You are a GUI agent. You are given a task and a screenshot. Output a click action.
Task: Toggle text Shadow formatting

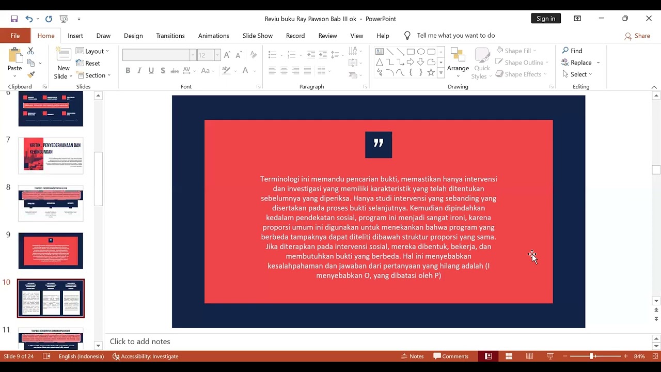point(163,71)
